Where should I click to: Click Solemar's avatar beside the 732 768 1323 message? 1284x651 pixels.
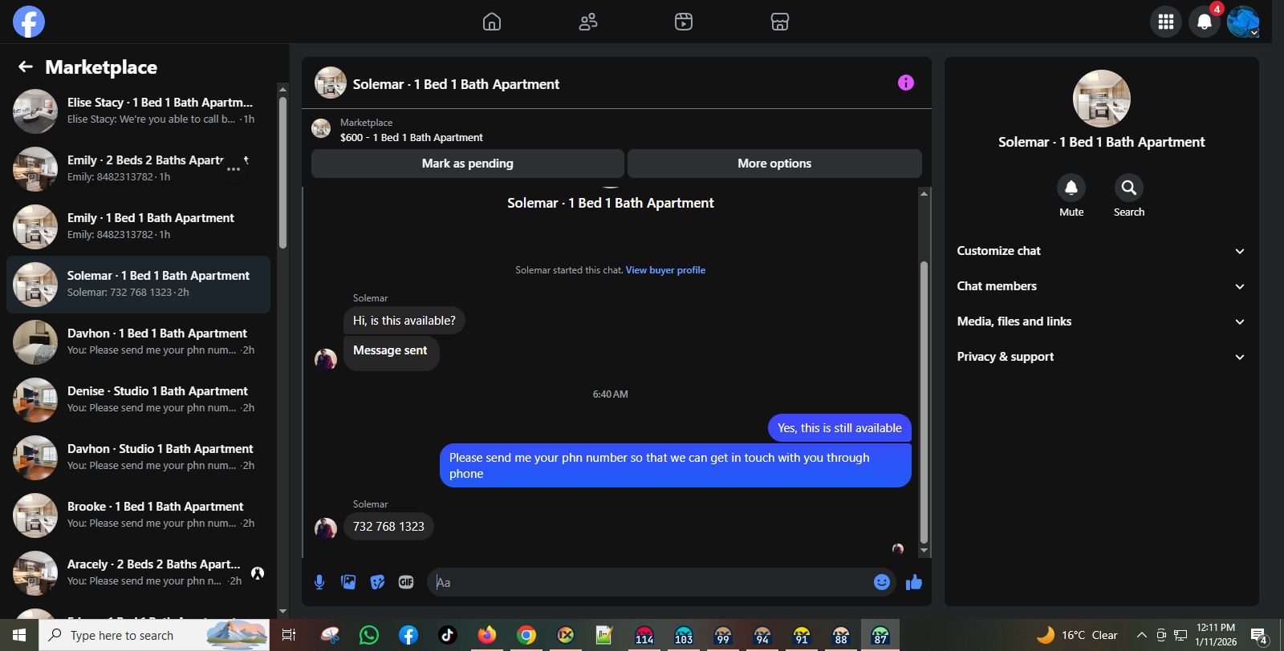coord(326,528)
